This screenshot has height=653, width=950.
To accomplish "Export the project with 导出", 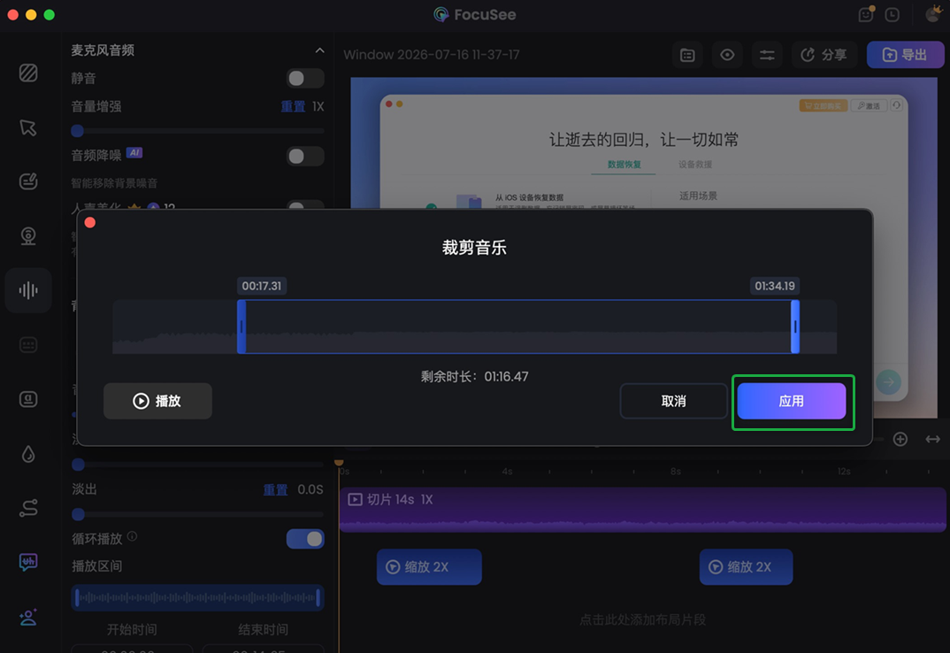I will [905, 55].
